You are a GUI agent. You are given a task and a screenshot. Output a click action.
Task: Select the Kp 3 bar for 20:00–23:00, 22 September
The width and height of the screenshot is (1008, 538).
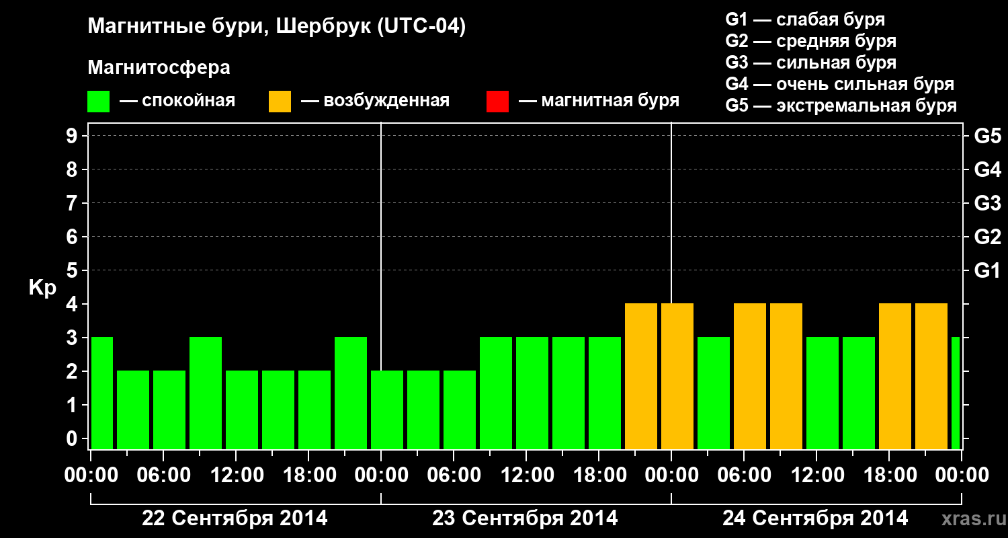point(351,393)
